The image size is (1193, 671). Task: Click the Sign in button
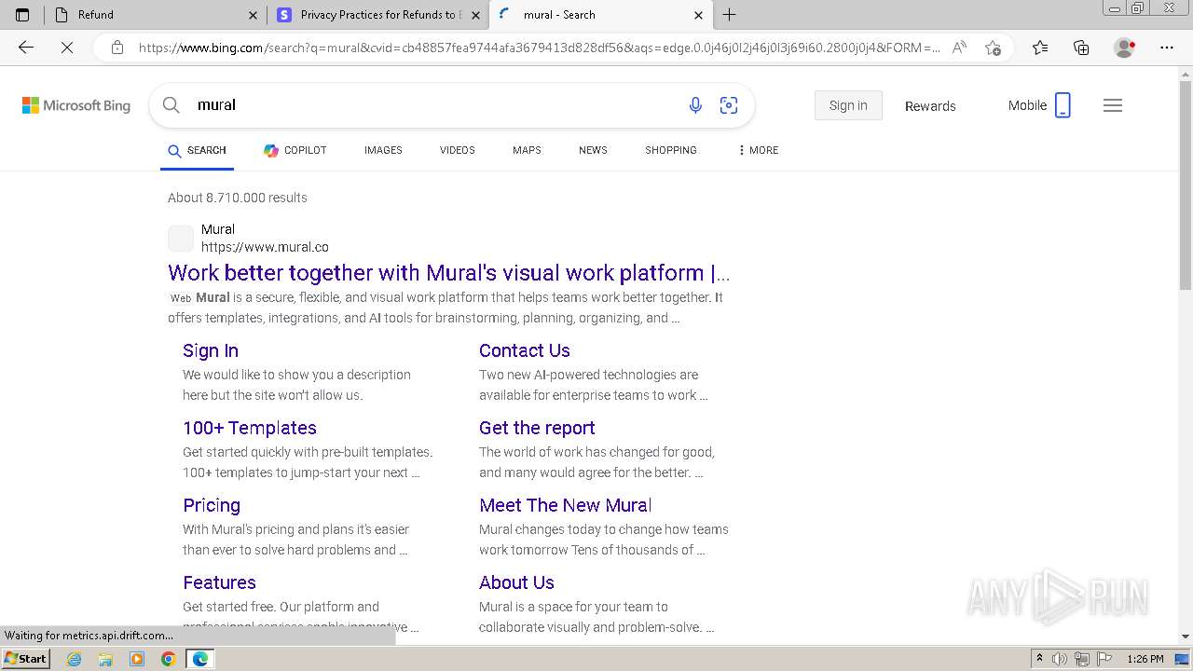tap(848, 105)
